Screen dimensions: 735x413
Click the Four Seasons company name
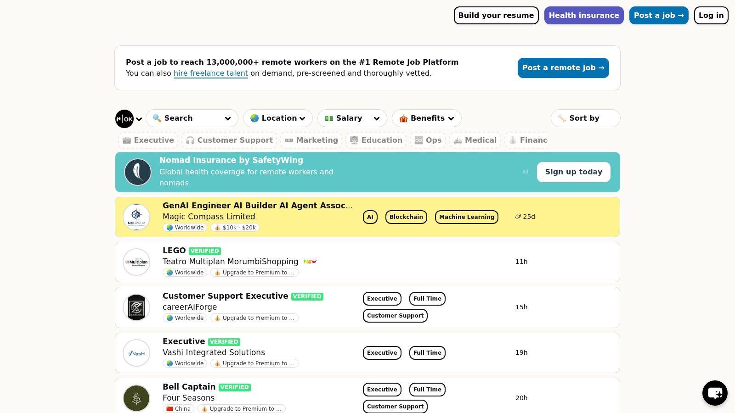(188, 398)
